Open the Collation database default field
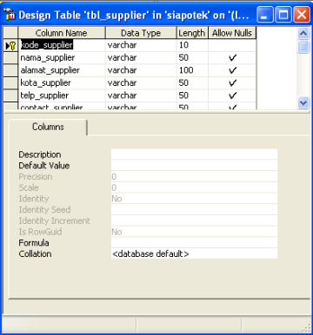The height and width of the screenshot is (335, 313). click(x=194, y=253)
